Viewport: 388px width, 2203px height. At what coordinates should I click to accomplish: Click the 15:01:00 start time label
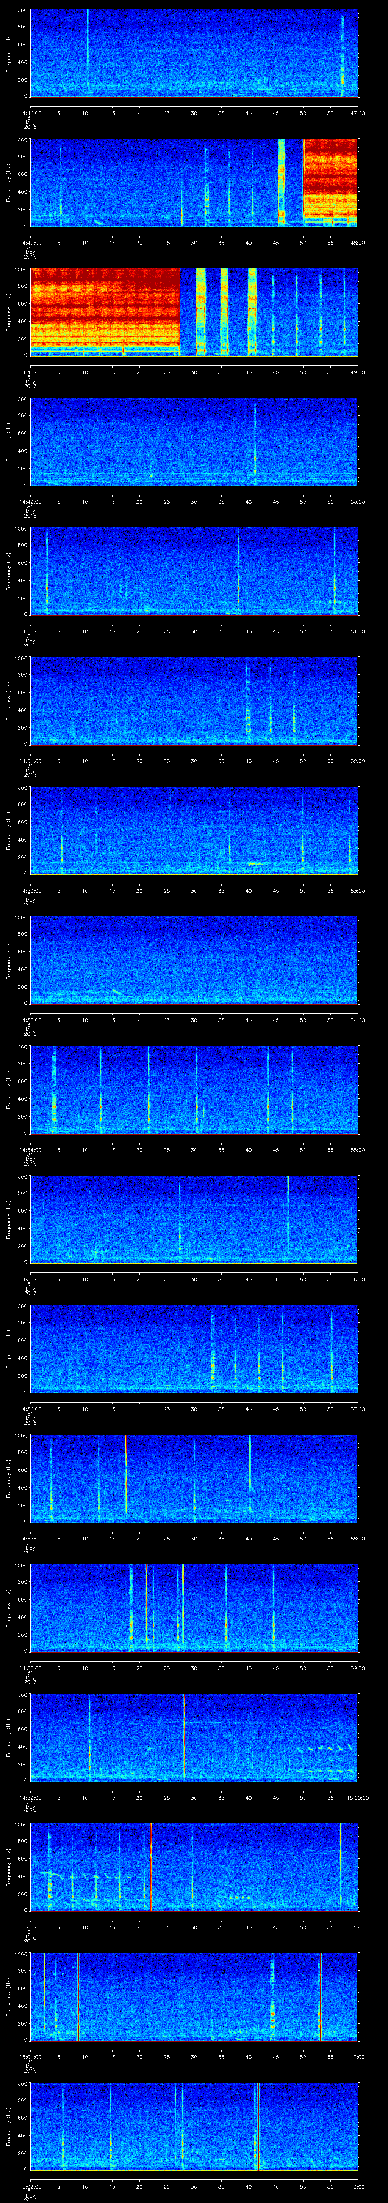(x=31, y=2057)
